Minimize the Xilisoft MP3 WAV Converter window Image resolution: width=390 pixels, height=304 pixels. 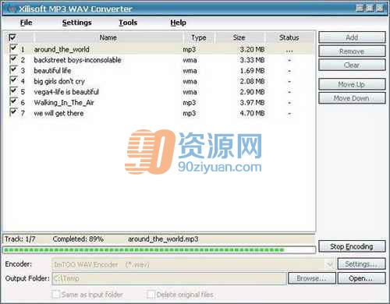coord(360,8)
